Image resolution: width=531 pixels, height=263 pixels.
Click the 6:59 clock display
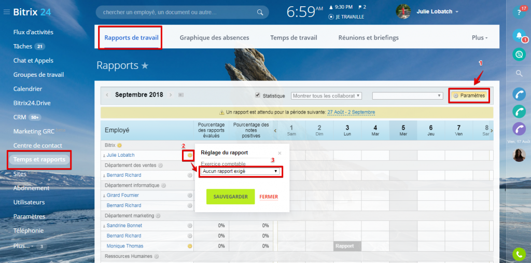[x=304, y=11]
